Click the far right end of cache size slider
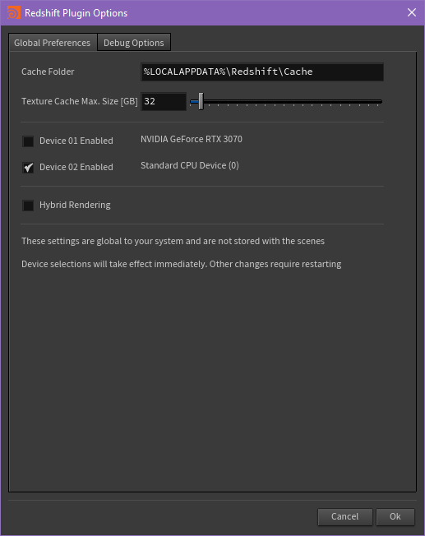The width and height of the screenshot is (425, 536). 381,101
